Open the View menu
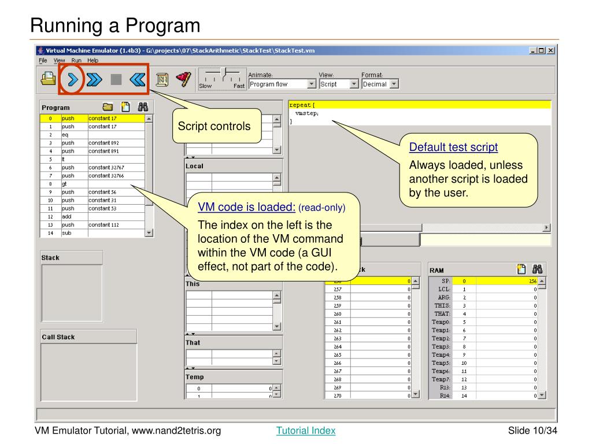This screenshot has height=444, width=592. [60, 60]
